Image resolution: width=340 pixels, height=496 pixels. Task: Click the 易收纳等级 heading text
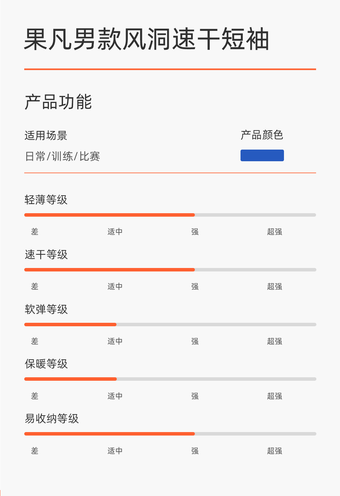52,419
